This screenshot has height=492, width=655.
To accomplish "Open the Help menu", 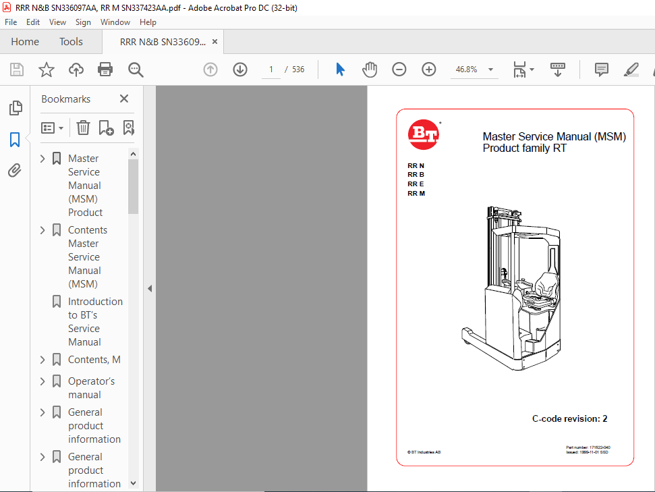I will pos(148,22).
